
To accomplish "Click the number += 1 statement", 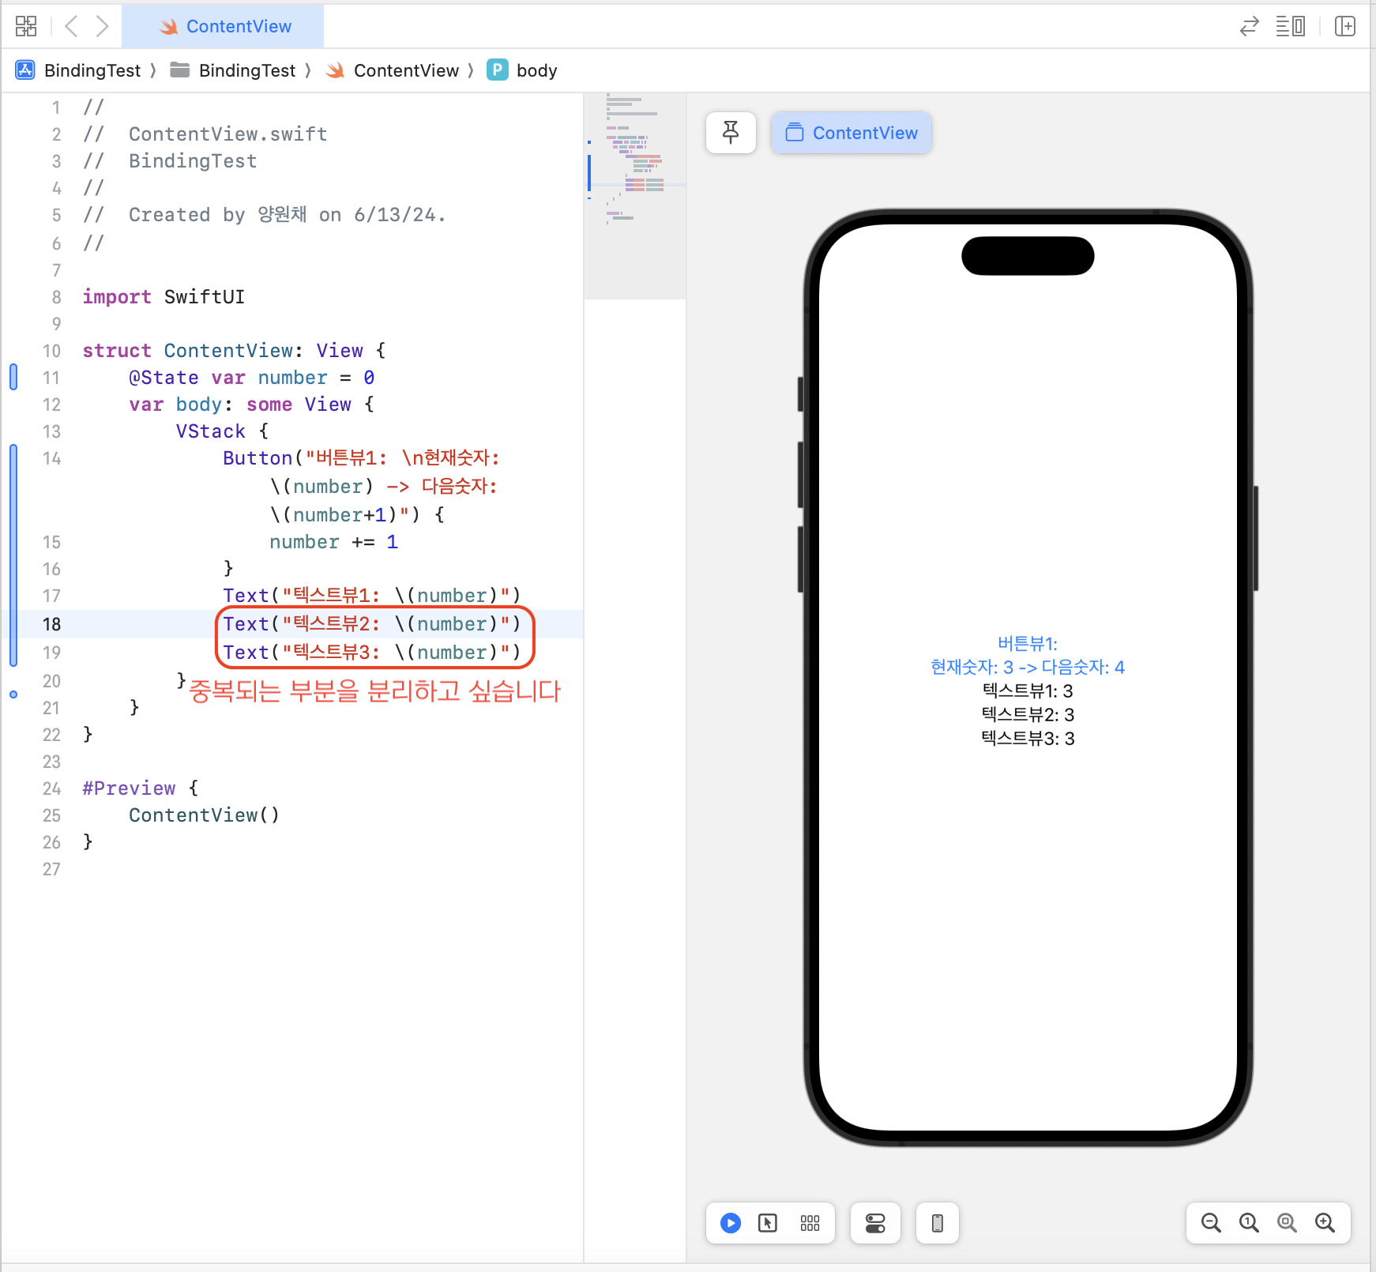I will [333, 542].
